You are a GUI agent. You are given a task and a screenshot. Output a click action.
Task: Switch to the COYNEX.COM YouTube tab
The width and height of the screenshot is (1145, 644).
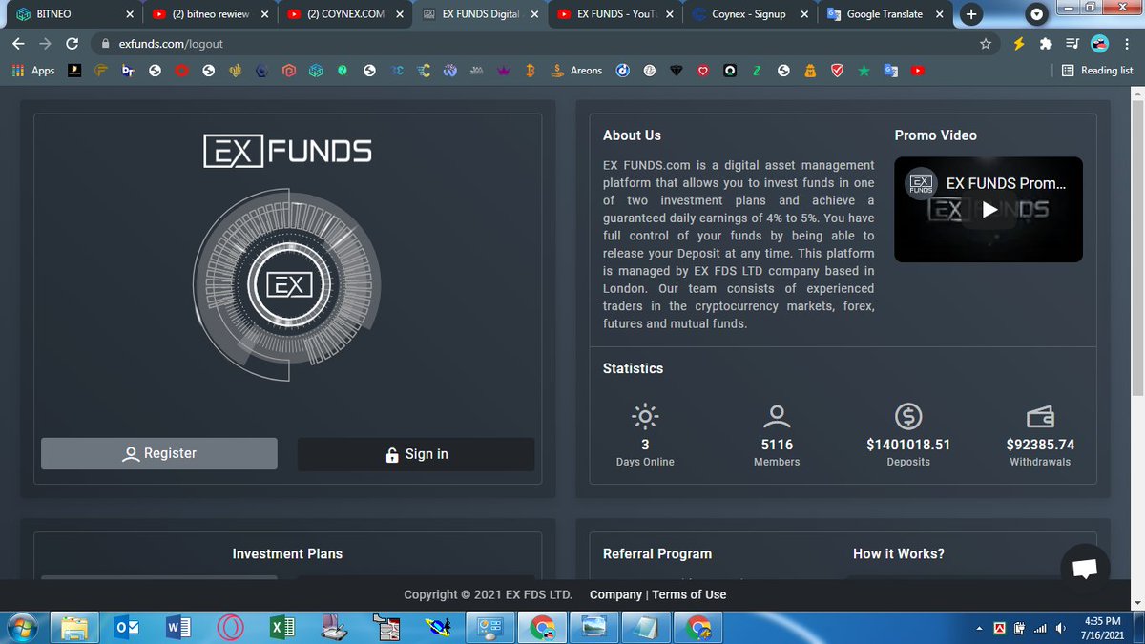click(x=345, y=14)
